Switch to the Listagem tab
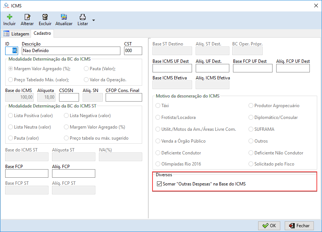Viewport: 322px width, 232px height. [x=16, y=34]
